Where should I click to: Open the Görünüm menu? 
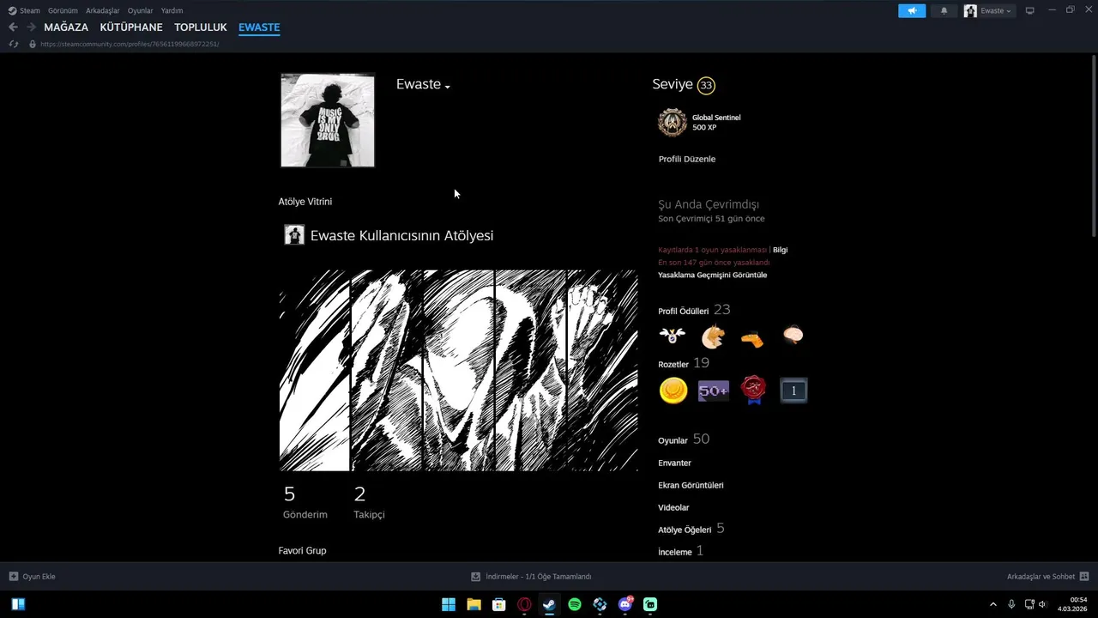(63, 10)
